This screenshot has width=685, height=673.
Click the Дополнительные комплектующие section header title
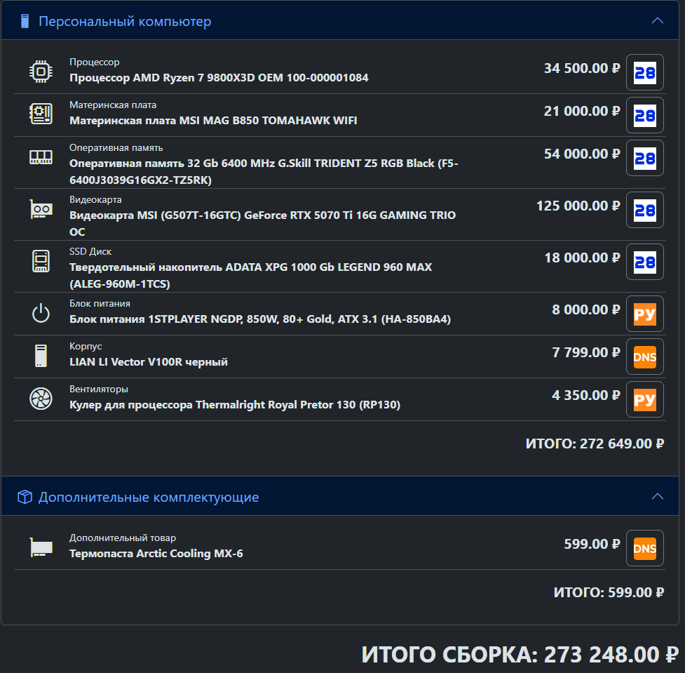[149, 498]
